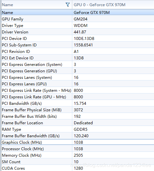Select the PCI Sub-System ID row
This screenshot has width=154, height=171.
click(x=77, y=45)
